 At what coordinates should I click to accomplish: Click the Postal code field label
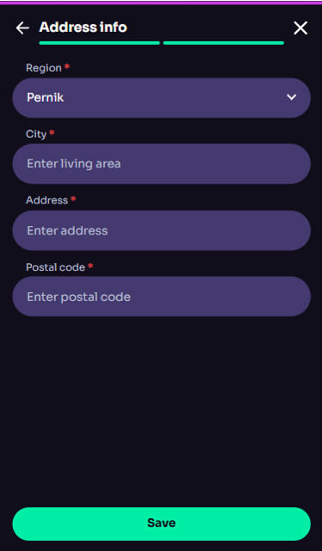click(x=55, y=267)
